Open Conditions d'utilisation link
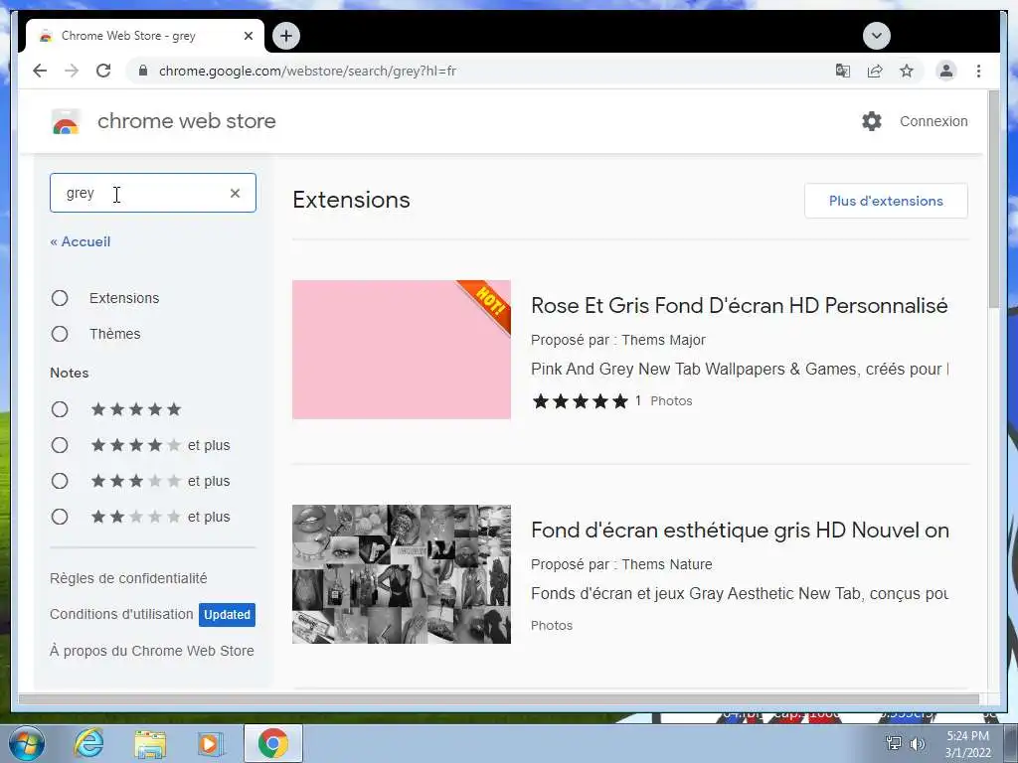Viewport: 1018px width, 763px height. 121,614
